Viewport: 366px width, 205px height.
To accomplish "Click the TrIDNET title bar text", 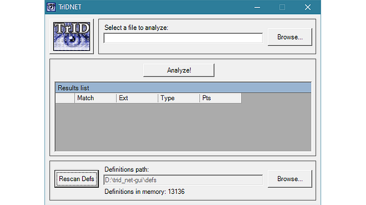I will [71, 7].
